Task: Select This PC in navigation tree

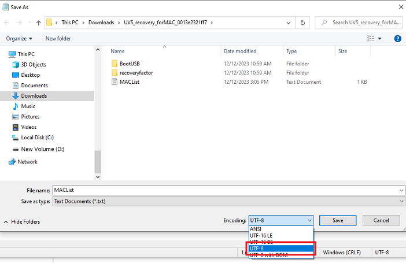Action: click(x=26, y=54)
